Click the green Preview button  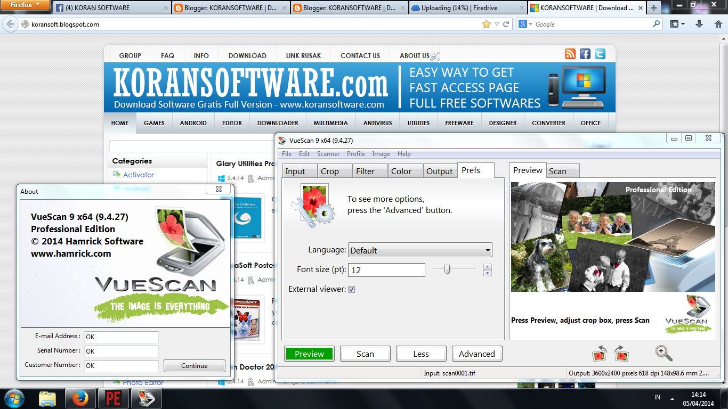309,354
